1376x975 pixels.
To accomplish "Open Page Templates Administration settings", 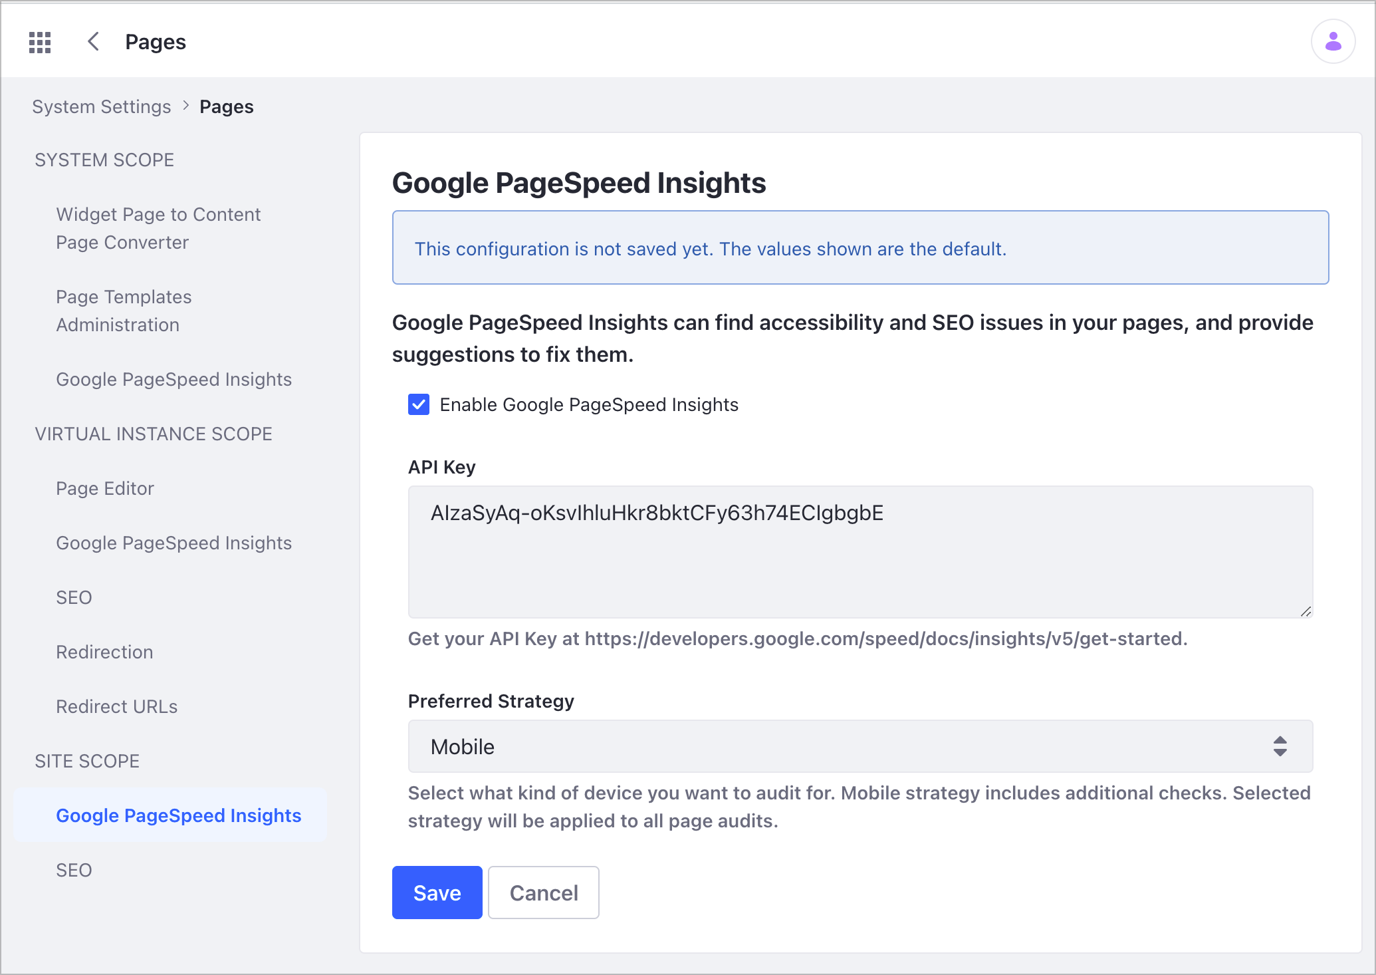I will [124, 311].
